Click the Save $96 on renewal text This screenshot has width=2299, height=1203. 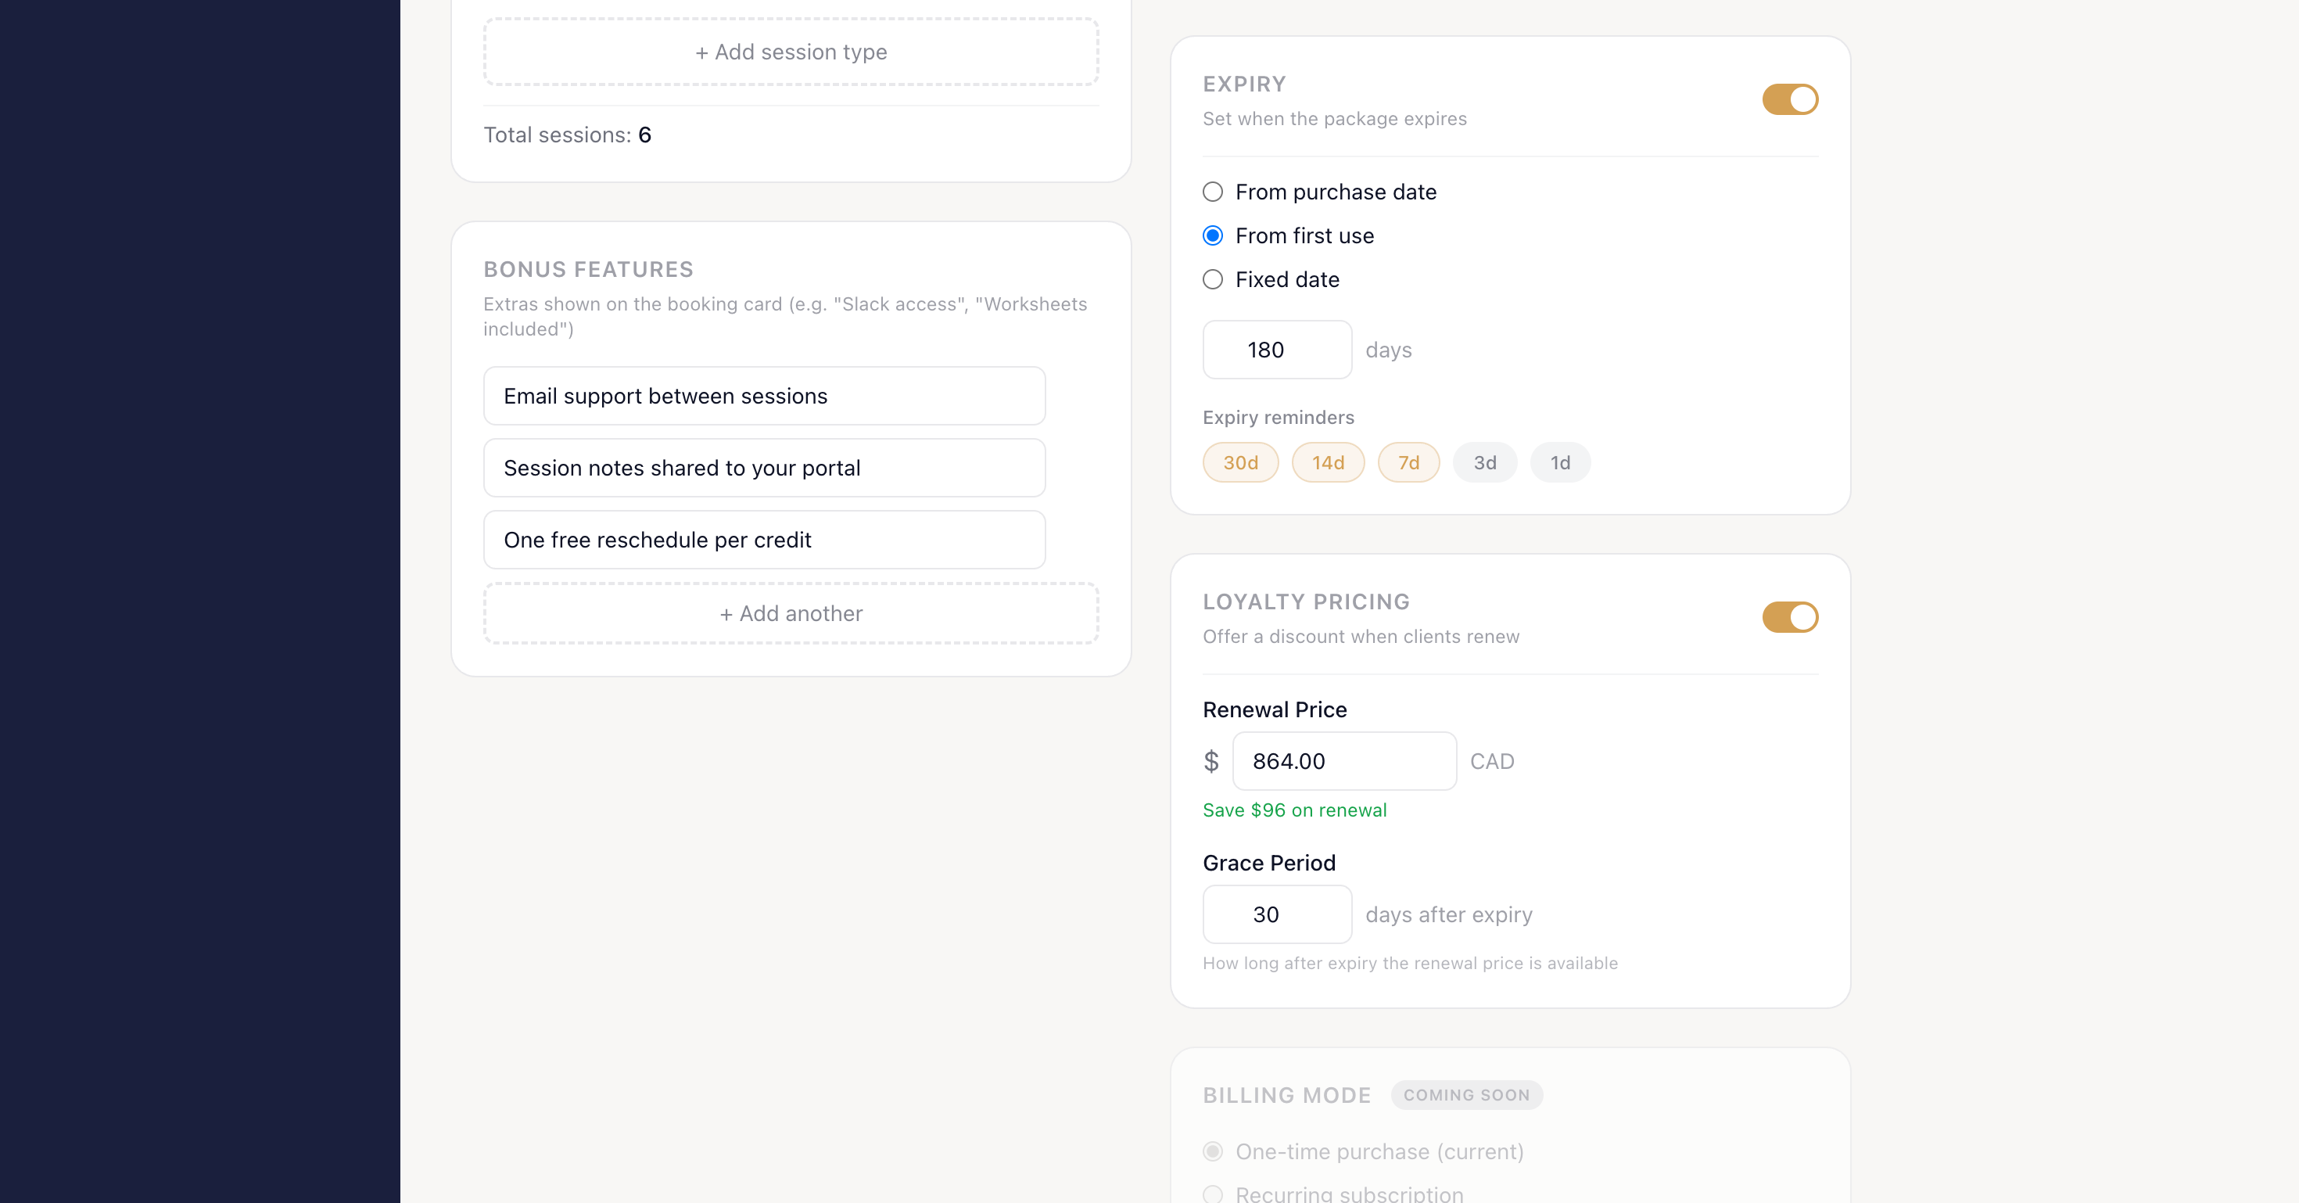[x=1294, y=810]
